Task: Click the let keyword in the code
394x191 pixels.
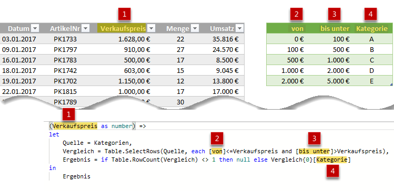Action: point(54,134)
